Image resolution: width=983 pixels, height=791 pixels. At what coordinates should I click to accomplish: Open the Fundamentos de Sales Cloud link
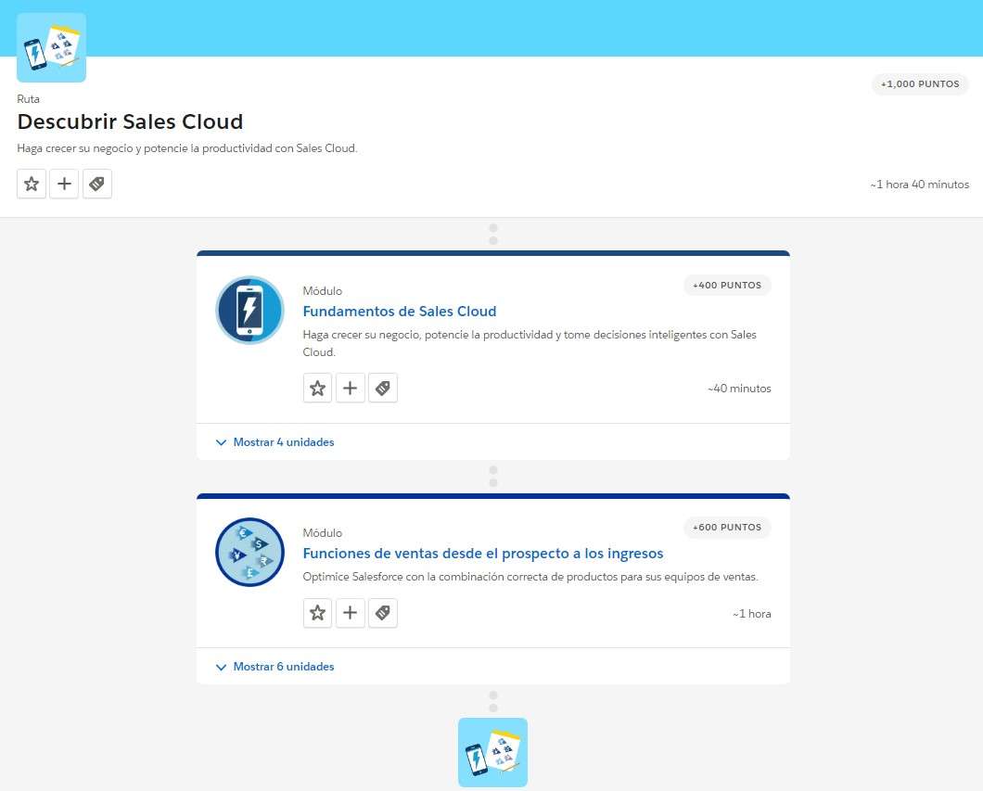point(400,312)
